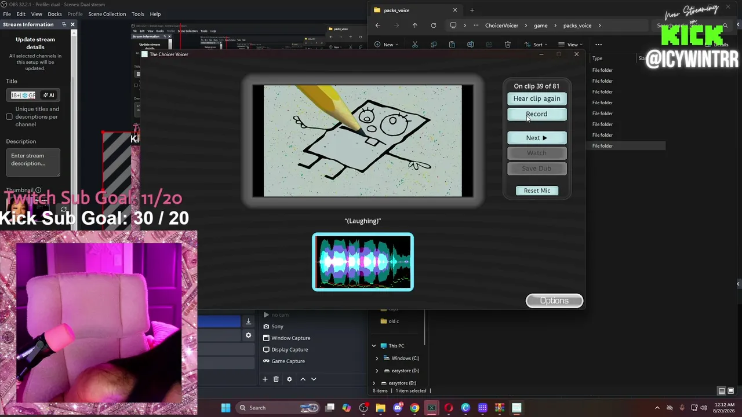Select the packs_voice File Explorer tab
This screenshot has height=417, width=742.
[415, 10]
